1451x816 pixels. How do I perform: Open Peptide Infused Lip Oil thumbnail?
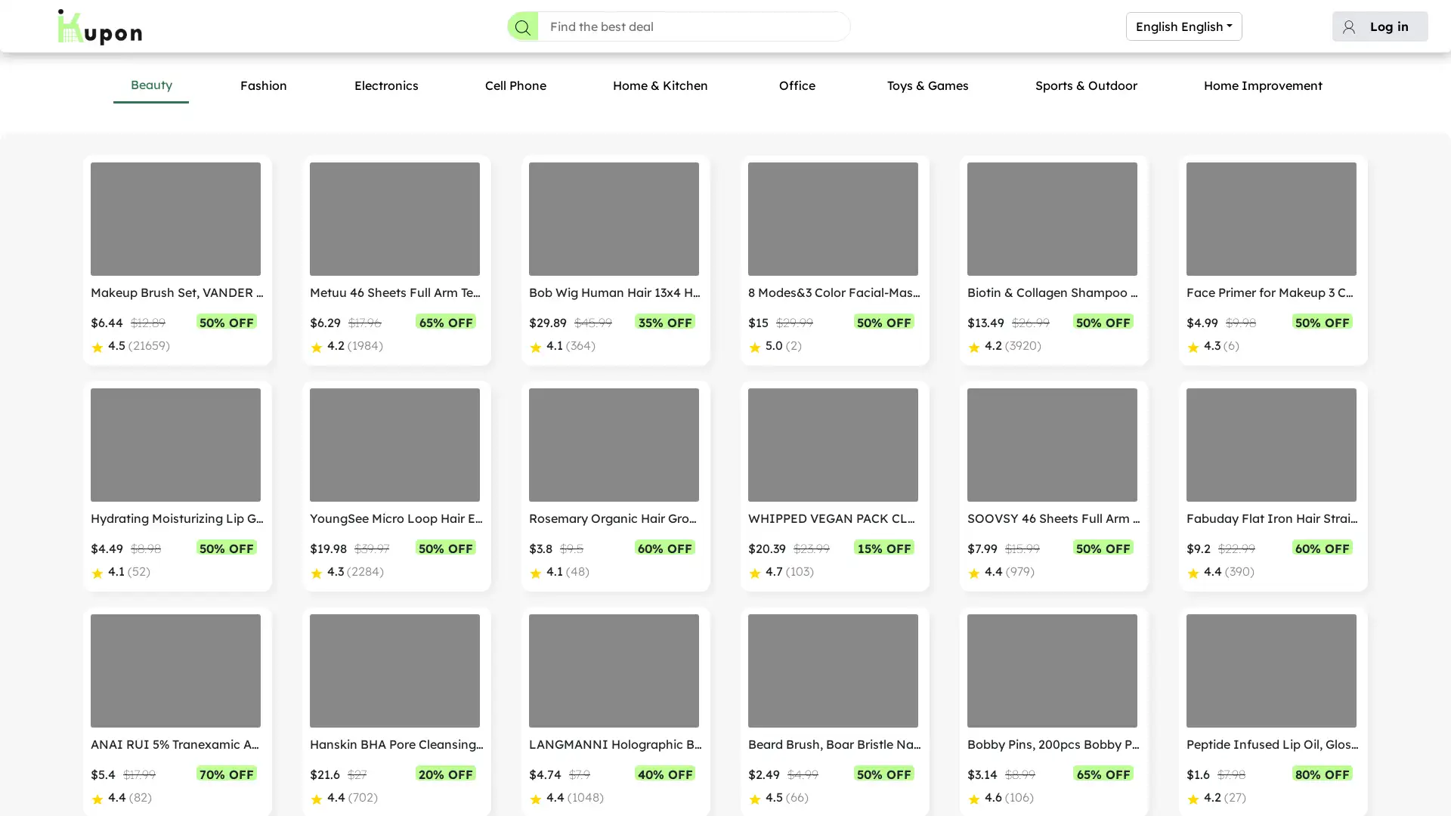(1271, 671)
